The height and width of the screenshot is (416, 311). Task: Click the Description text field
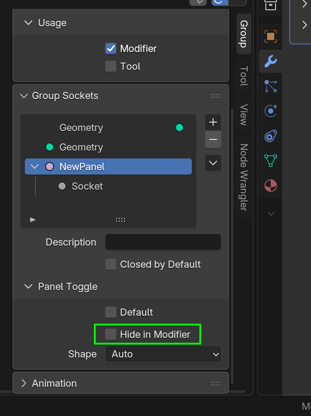(x=163, y=242)
